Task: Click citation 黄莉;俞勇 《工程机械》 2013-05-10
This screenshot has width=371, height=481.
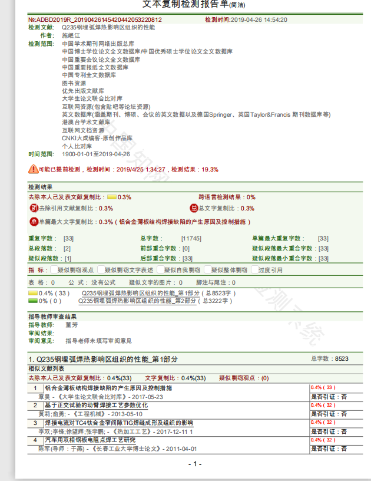Action: click(90, 414)
